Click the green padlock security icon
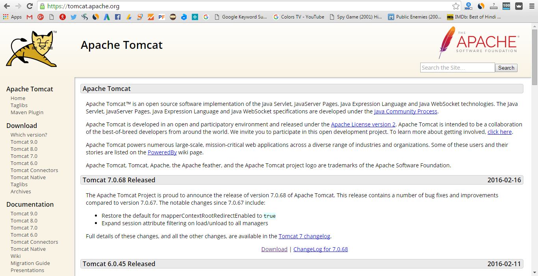This screenshot has width=538, height=276. click(x=42, y=6)
